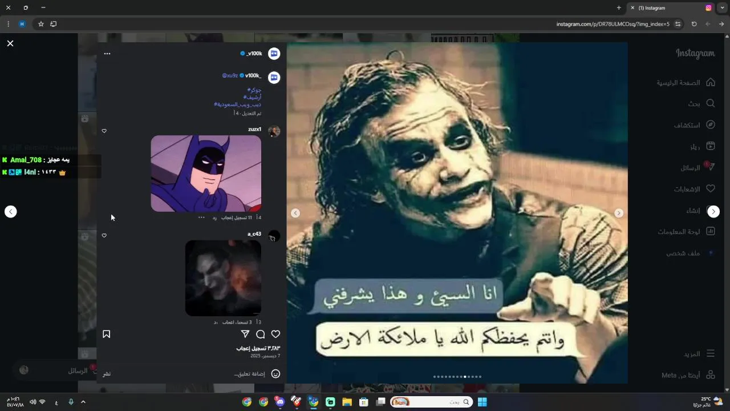Image resolution: width=730 pixels, height=411 pixels.
Task: Toggle microphone in system tray
Action: 71,402
